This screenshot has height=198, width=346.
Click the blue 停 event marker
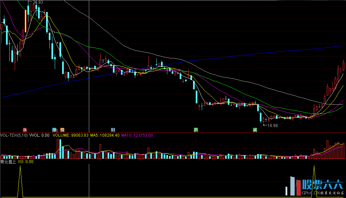[54, 130]
